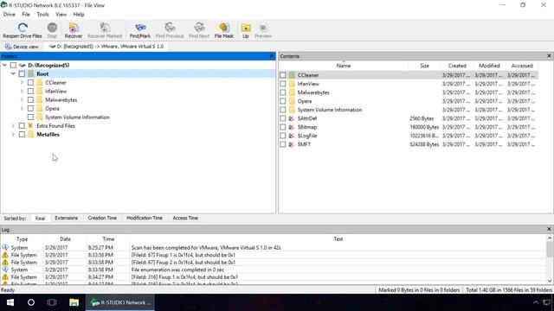Click the Extra Found Files red X icon

pyautogui.click(x=30, y=125)
